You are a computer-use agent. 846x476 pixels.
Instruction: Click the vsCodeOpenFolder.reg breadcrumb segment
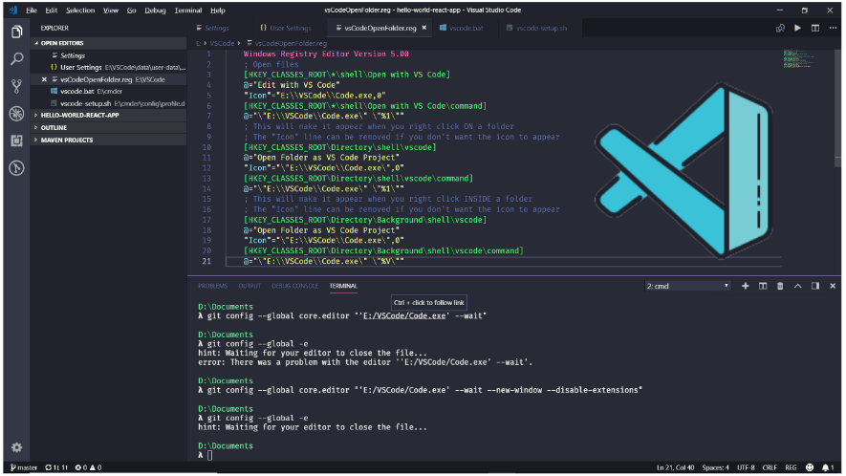[x=291, y=43]
